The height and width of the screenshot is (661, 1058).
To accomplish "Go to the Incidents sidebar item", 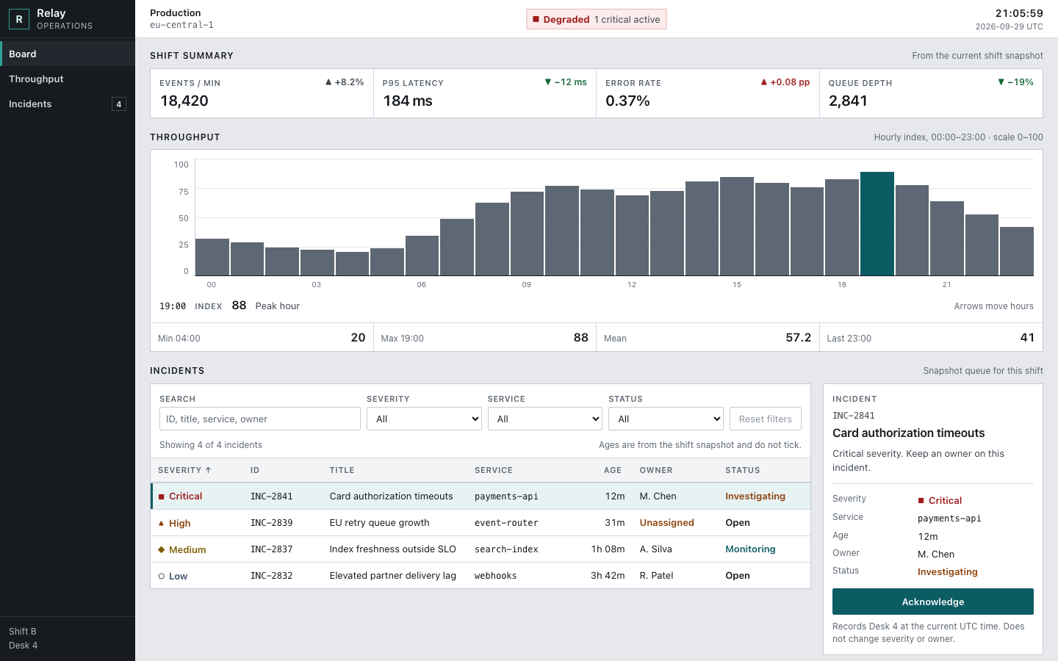I will click(x=68, y=104).
